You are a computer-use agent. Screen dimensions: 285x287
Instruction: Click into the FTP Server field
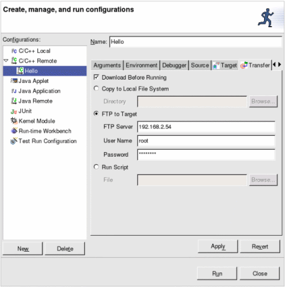pyautogui.click(x=206, y=127)
